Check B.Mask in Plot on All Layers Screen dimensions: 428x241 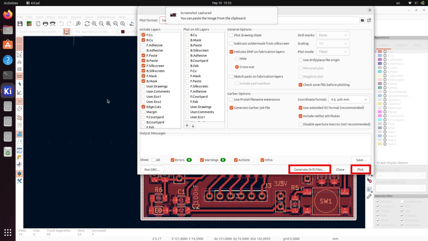[187, 40]
